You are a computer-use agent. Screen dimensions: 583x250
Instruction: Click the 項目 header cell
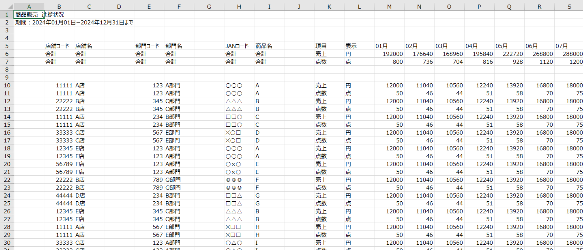pyautogui.click(x=329, y=46)
